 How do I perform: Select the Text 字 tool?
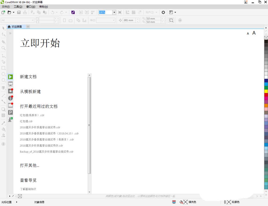click(x=3, y=88)
